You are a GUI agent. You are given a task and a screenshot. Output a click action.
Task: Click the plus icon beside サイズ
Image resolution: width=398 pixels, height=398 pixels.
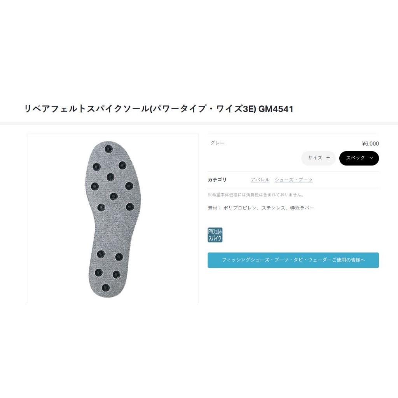(x=328, y=158)
